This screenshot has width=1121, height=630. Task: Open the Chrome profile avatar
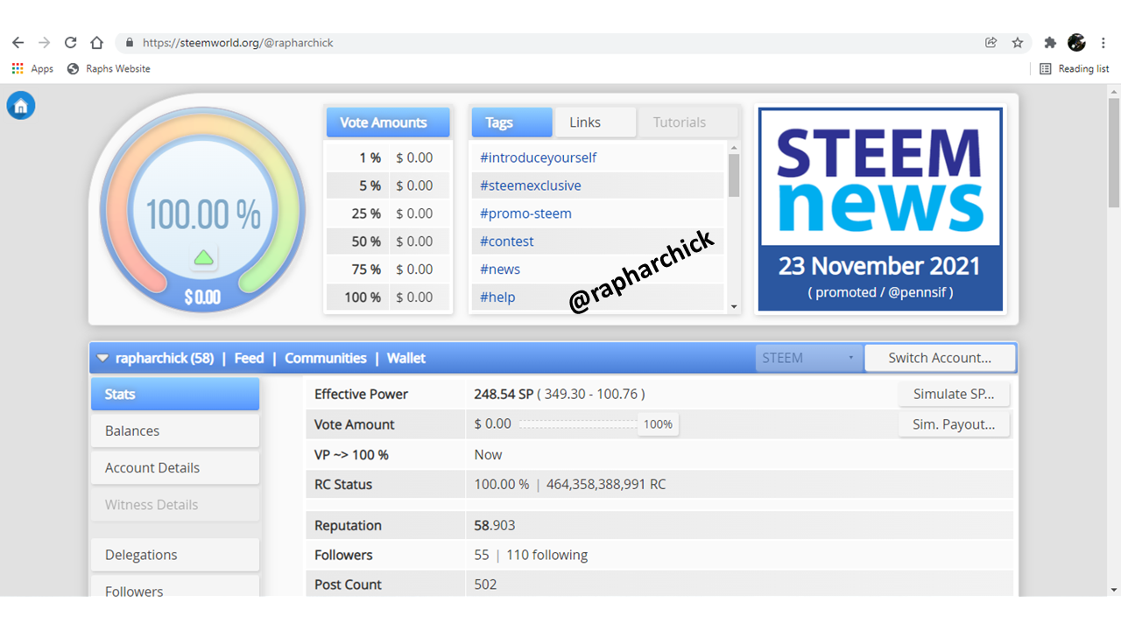(1077, 42)
